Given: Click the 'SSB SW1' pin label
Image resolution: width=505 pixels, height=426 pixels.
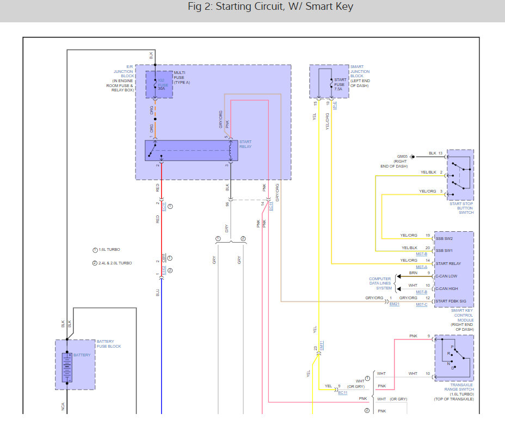Looking at the screenshot, I should tap(444, 250).
